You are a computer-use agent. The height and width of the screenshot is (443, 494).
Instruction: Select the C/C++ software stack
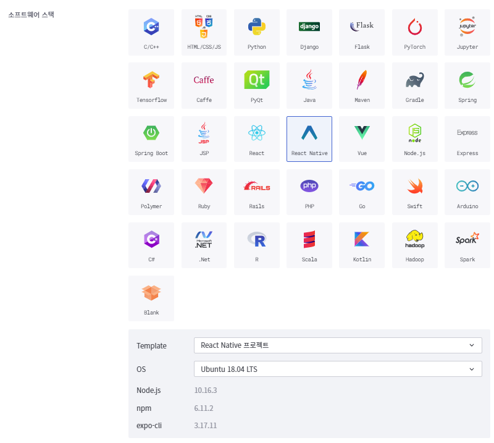pyautogui.click(x=151, y=33)
